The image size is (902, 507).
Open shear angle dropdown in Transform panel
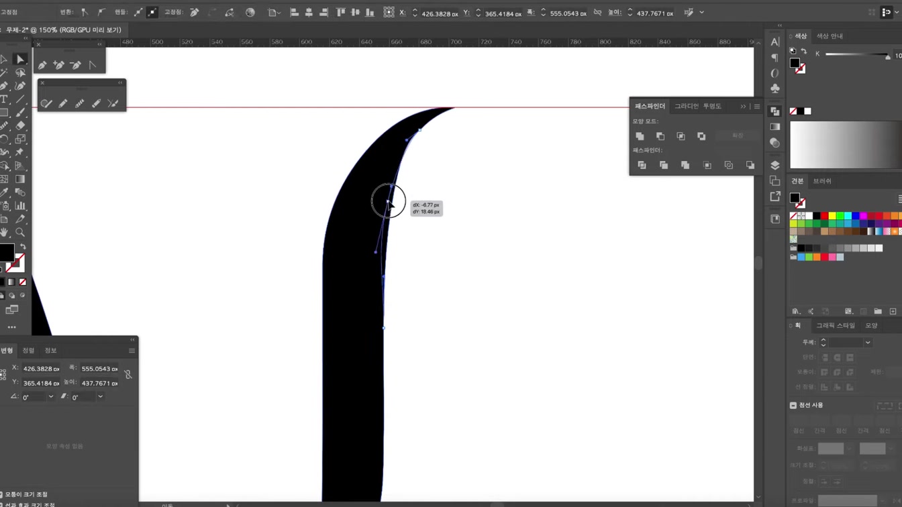[x=100, y=396]
